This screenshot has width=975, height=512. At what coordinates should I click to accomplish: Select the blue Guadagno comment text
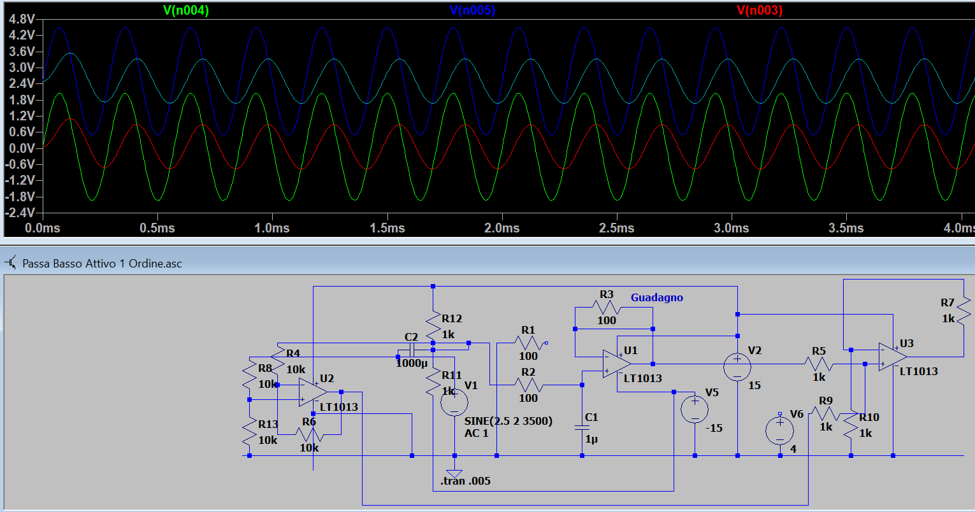coord(656,297)
